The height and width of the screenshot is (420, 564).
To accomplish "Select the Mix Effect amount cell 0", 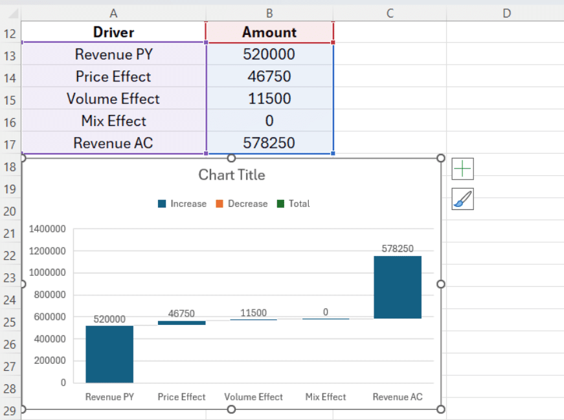I will pyautogui.click(x=269, y=121).
